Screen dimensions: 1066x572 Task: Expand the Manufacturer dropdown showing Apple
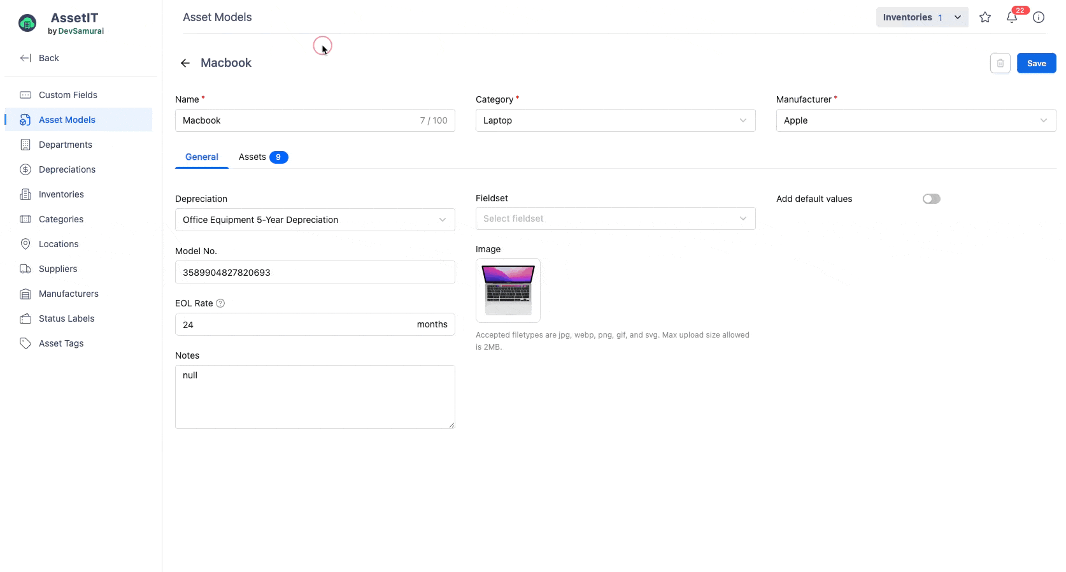[x=915, y=120]
